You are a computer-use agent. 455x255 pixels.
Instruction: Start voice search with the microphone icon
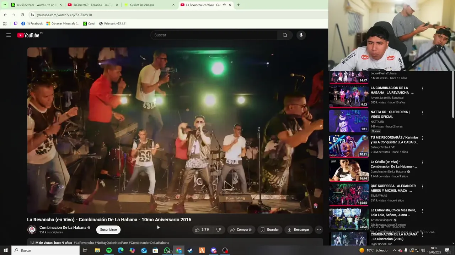[x=301, y=35]
